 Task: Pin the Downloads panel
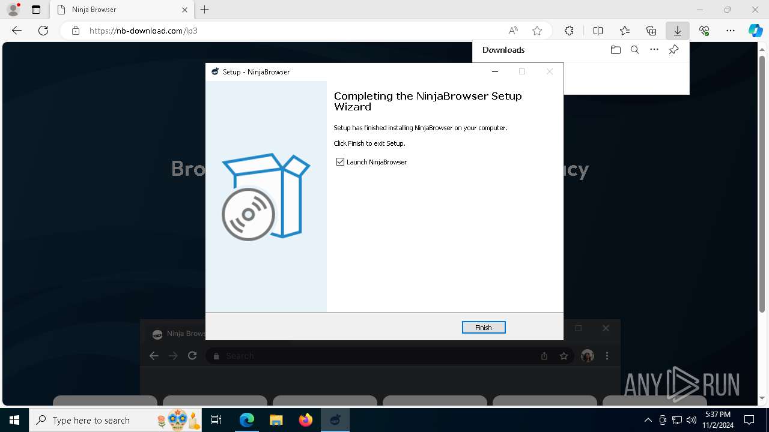point(673,50)
